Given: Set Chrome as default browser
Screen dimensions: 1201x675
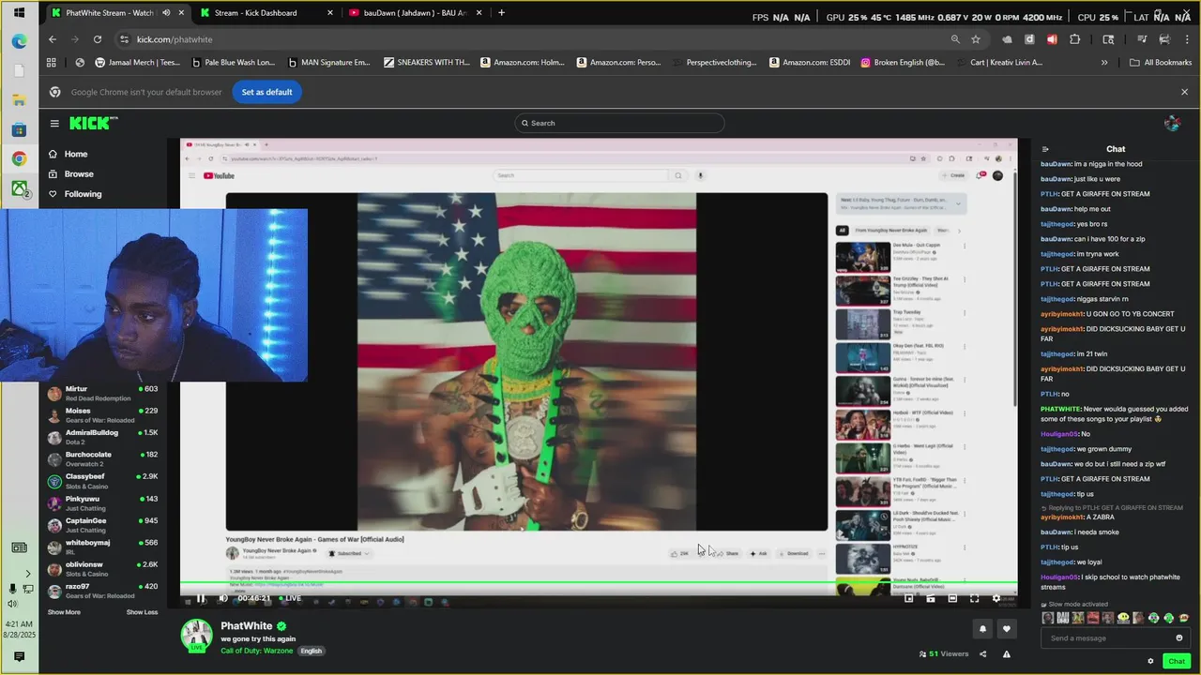Looking at the screenshot, I should point(266,92).
